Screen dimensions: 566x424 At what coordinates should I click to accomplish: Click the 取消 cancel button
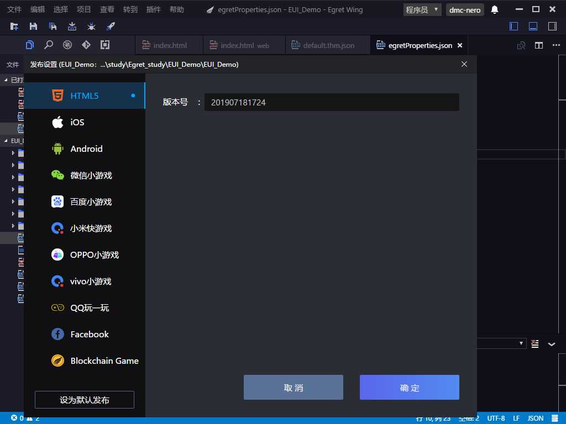(294, 388)
